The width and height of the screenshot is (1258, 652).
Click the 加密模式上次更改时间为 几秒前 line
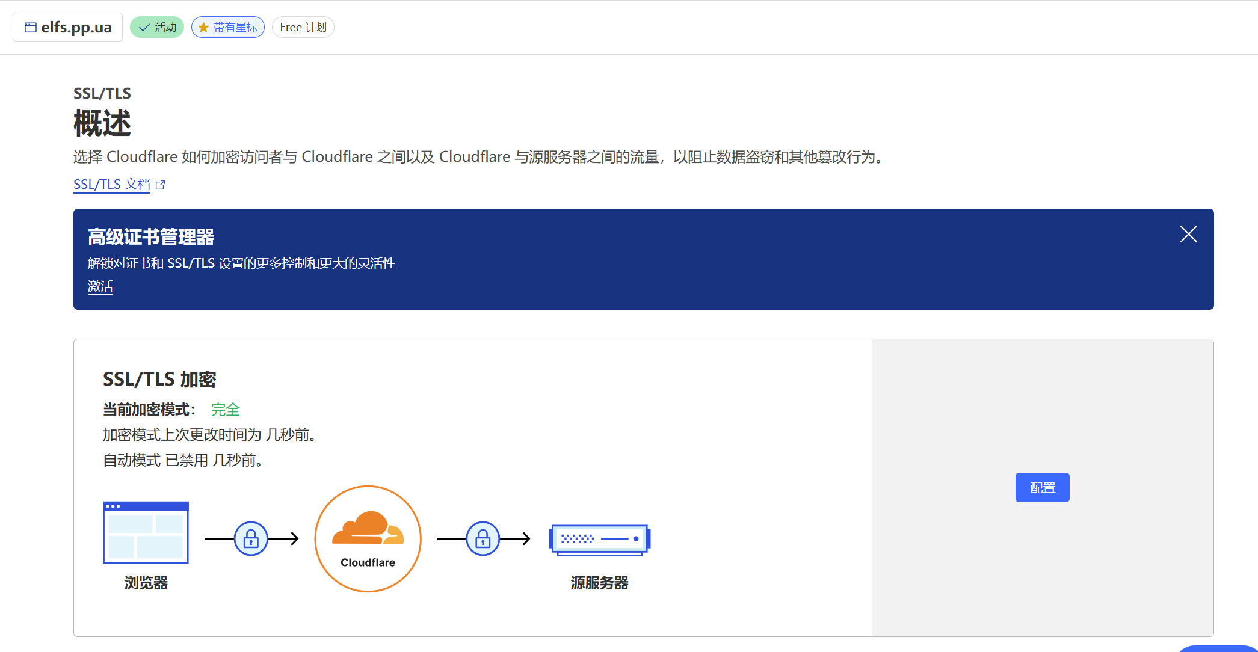point(210,434)
